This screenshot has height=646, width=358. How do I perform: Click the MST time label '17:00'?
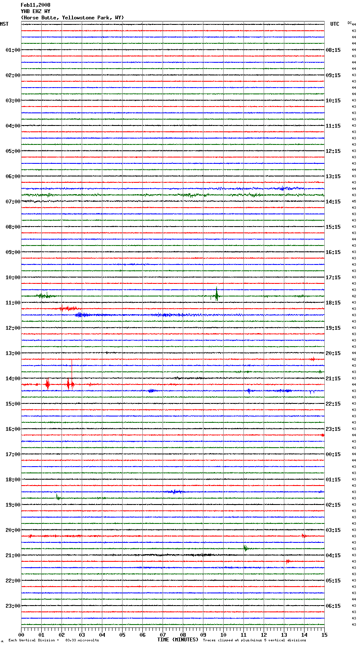click(x=13, y=454)
